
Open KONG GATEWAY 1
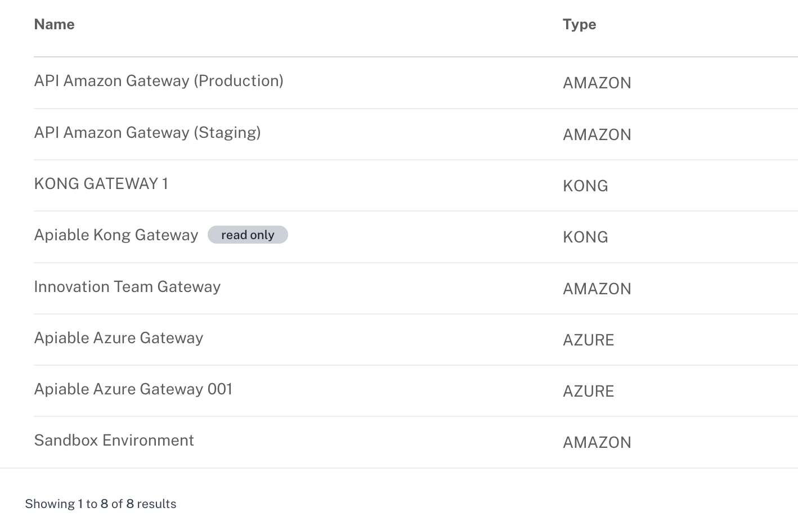click(101, 183)
